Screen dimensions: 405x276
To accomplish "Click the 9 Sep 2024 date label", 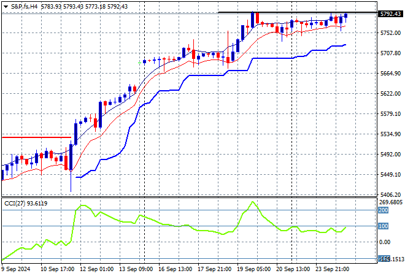I will tap(18, 269).
